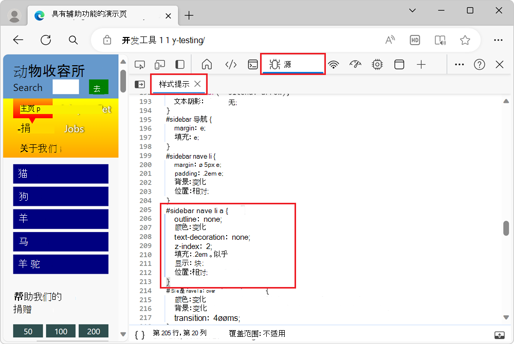This screenshot has height=344, width=514.
Task: Open the Application storage panel icon
Action: (399, 64)
